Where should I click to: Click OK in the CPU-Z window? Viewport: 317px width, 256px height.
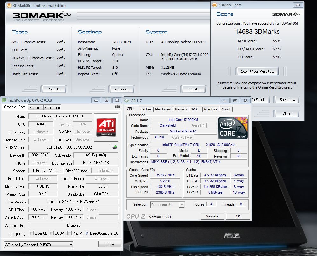(x=238, y=216)
